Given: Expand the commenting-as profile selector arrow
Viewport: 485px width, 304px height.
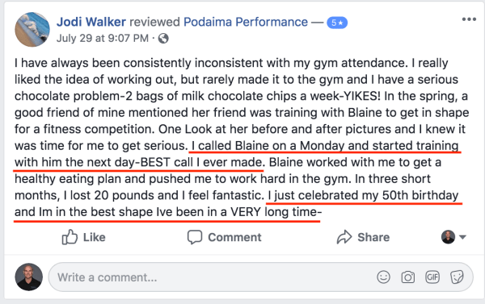Looking at the screenshot, I should [x=462, y=237].
